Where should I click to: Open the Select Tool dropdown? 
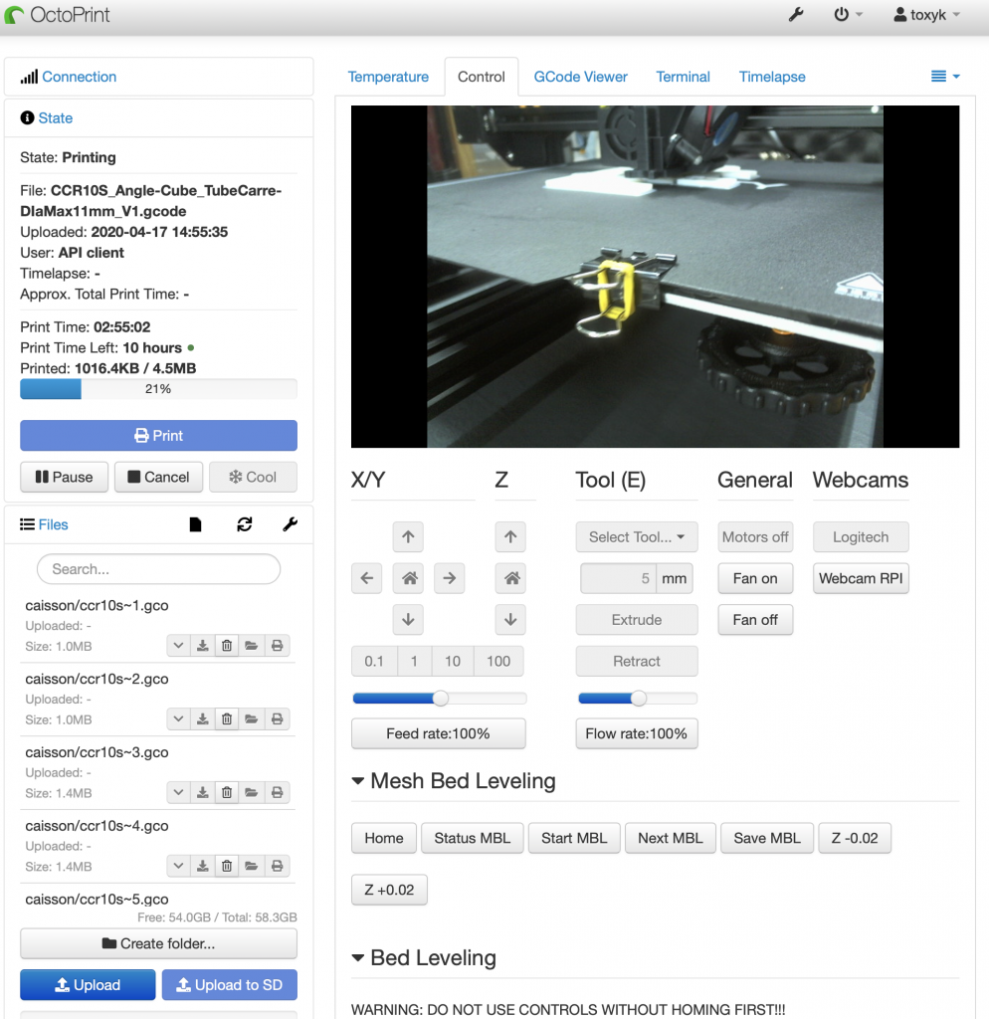tap(636, 536)
